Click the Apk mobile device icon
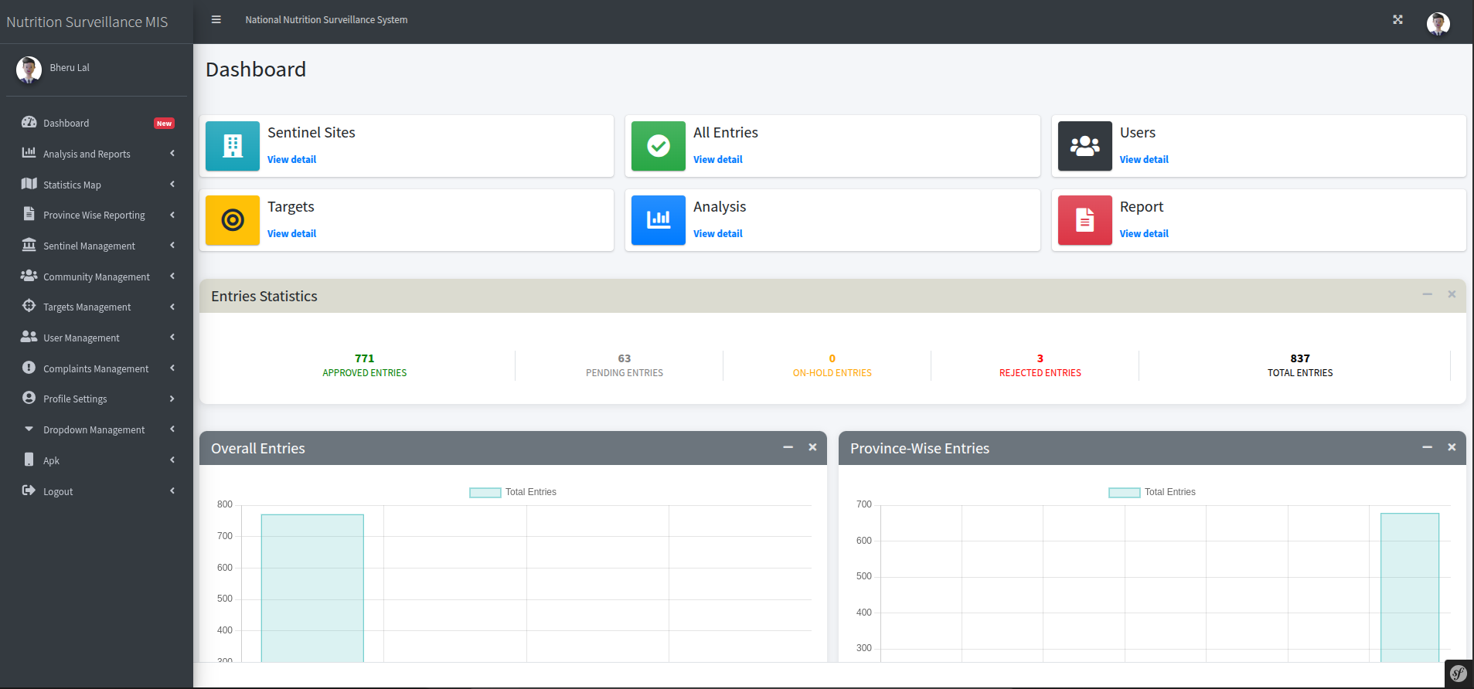 pos(29,460)
